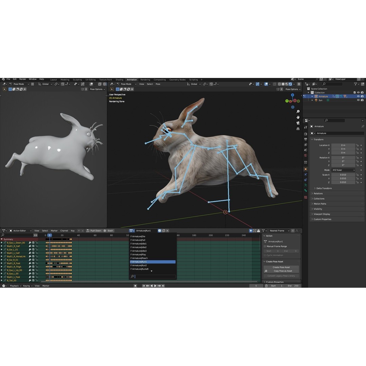
Task: Open the Playback popover in timeline footer
Action: coord(15,286)
